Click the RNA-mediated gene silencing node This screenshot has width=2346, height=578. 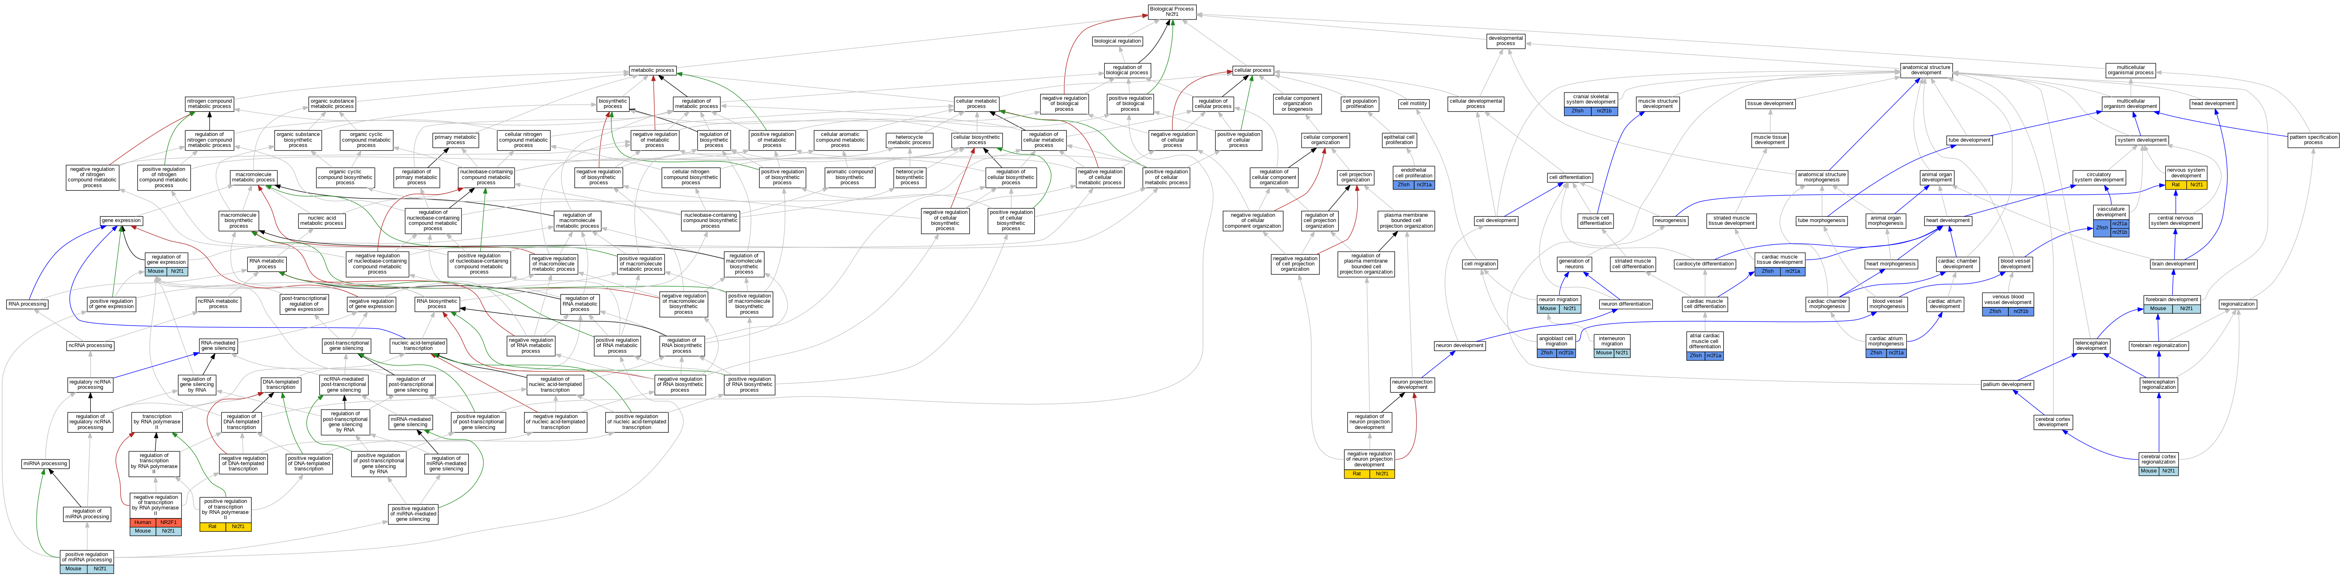pos(219,346)
